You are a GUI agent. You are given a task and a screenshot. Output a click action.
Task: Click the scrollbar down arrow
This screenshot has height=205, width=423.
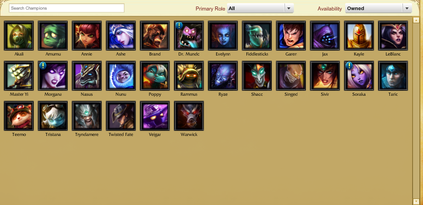point(416,202)
